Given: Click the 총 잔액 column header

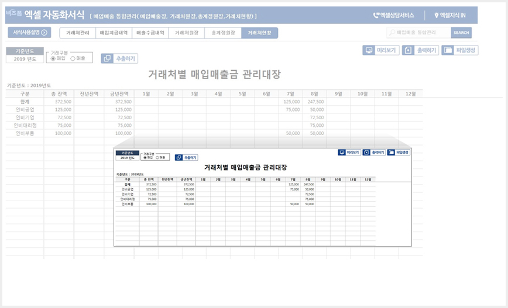Looking at the screenshot, I should coord(59,94).
